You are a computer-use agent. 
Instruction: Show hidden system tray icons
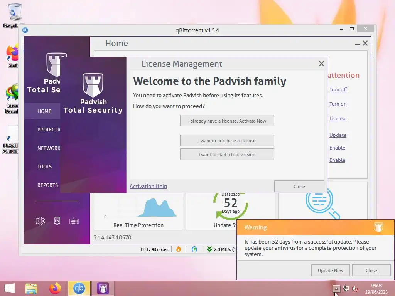click(336, 288)
